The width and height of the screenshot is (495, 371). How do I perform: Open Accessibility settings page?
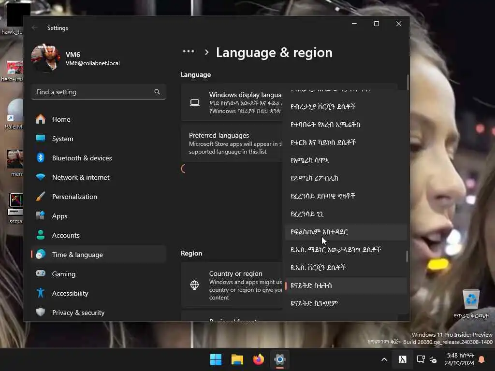coord(99,293)
